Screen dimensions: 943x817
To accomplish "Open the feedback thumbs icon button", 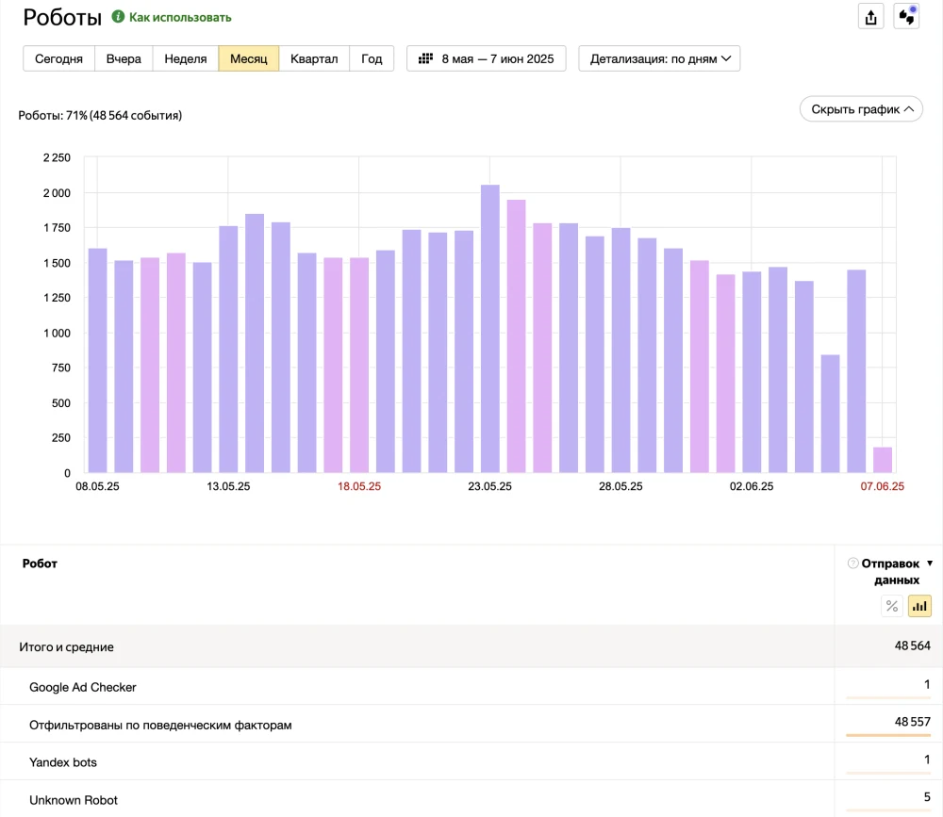I will 906,17.
